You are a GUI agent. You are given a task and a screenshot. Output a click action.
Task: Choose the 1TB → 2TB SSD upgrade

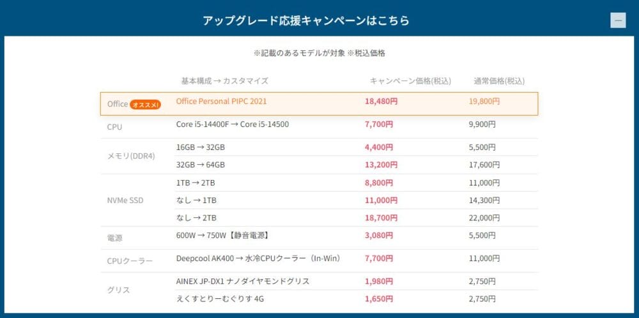(x=196, y=183)
